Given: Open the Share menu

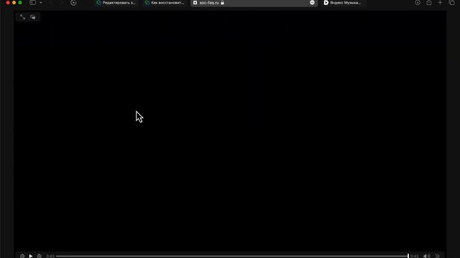Looking at the screenshot, I should click(x=429, y=3).
